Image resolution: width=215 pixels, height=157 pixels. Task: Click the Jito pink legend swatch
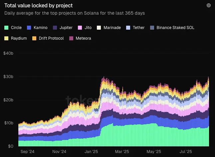point(80,28)
